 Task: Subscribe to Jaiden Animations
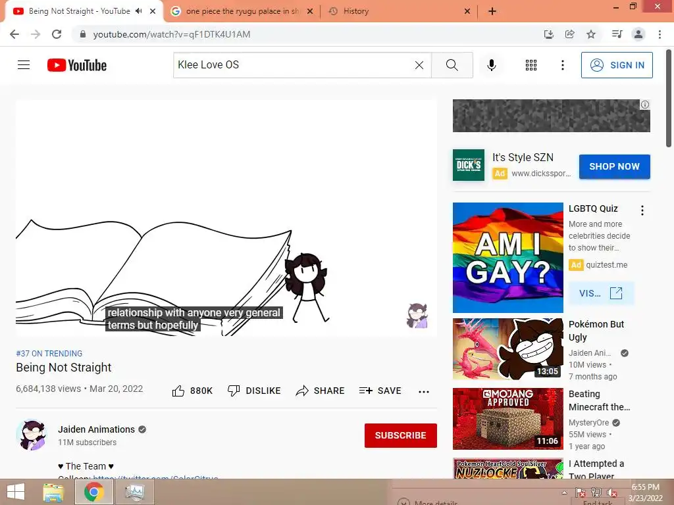pos(401,435)
